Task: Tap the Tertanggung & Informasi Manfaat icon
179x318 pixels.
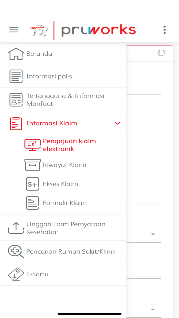Action: tap(16, 100)
